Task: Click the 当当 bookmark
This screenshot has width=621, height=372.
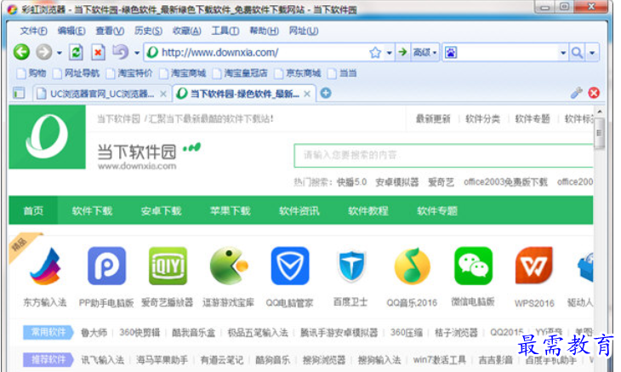Action: point(343,73)
